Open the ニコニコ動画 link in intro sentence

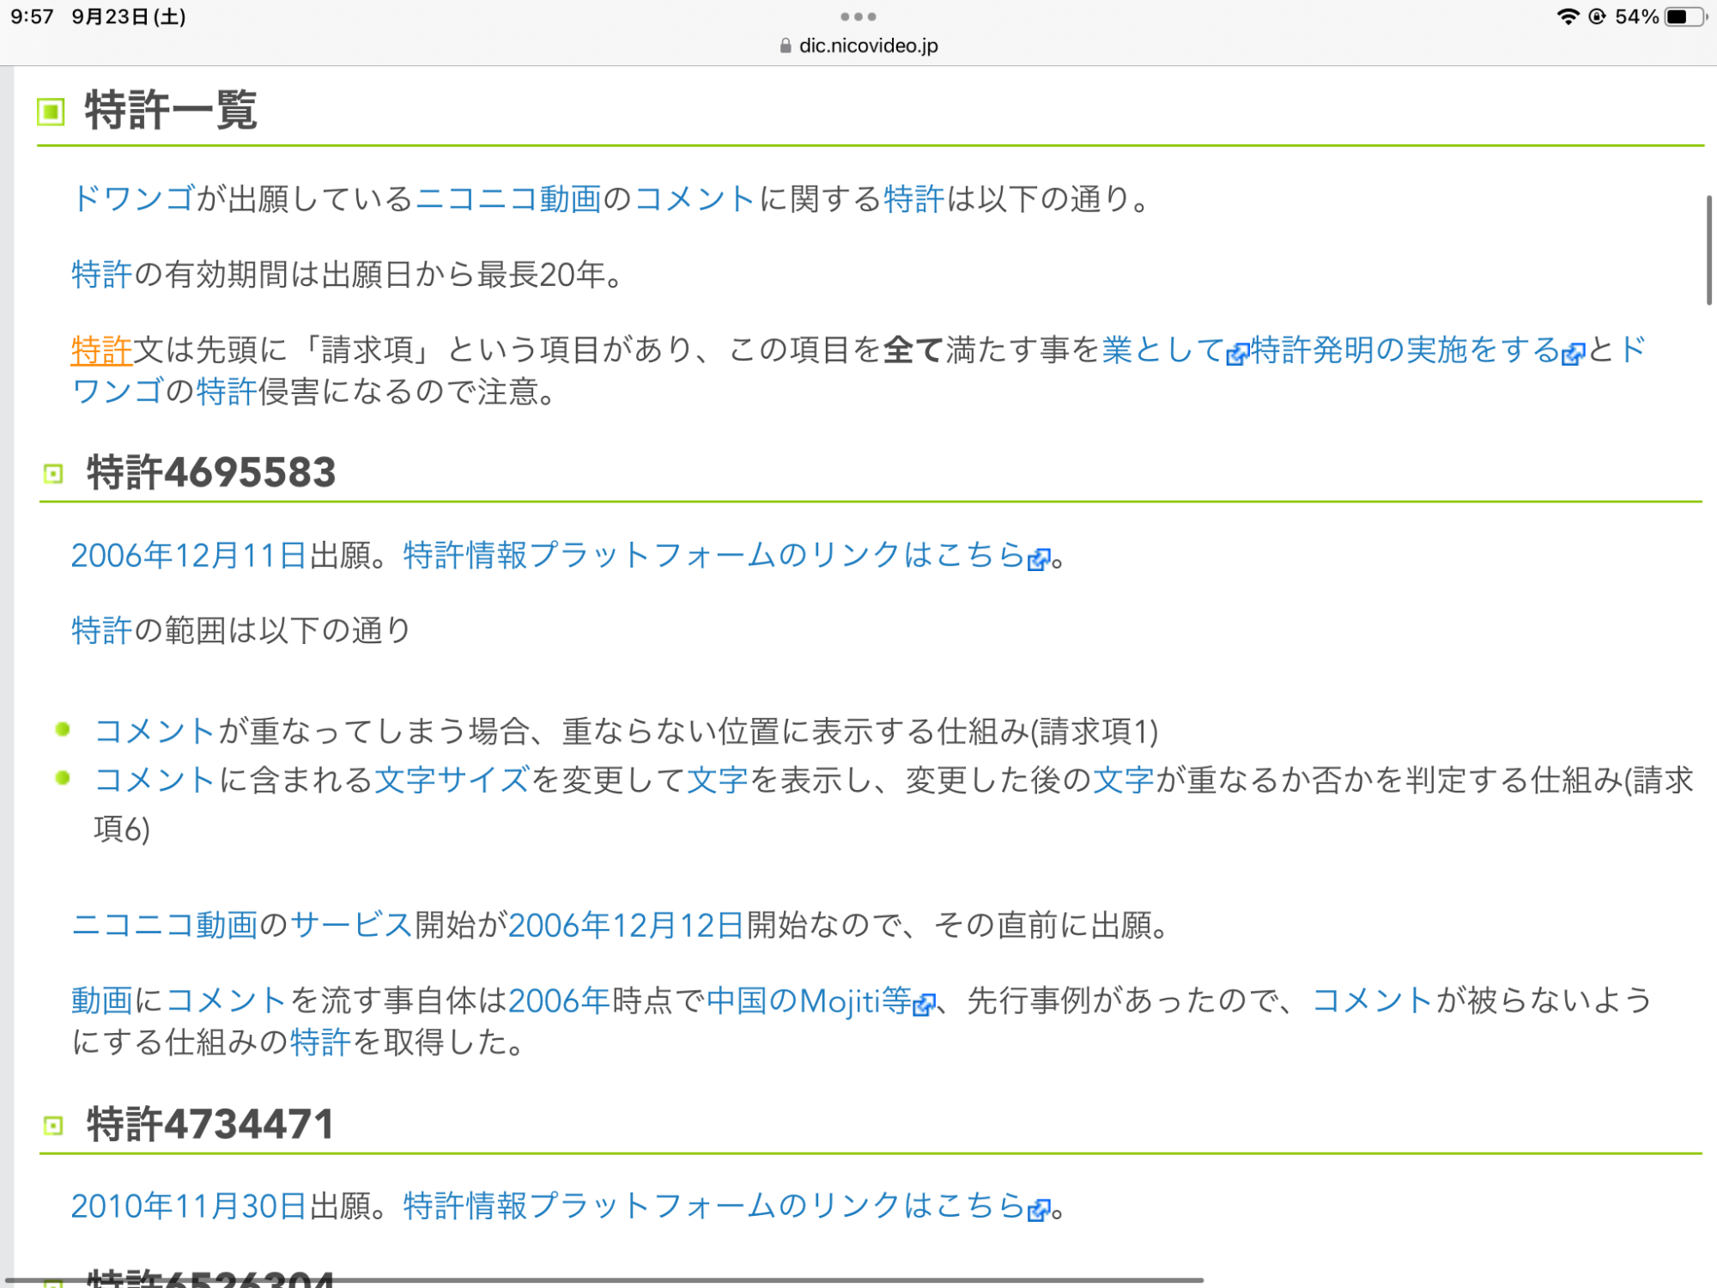508,199
